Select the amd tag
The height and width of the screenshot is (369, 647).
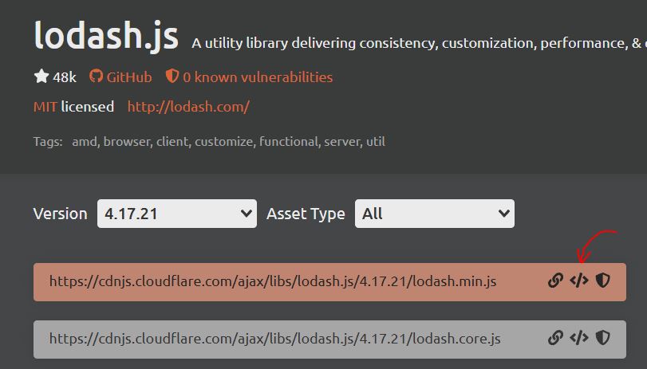click(85, 141)
